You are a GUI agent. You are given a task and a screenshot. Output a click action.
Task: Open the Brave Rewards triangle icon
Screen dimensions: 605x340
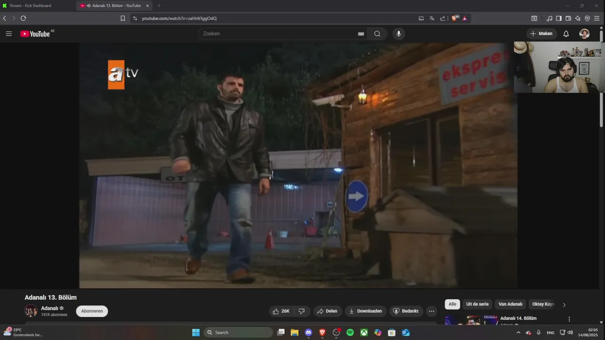[465, 18]
